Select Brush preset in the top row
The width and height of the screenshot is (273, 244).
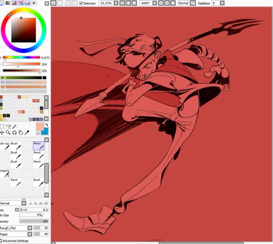(x=16, y=146)
